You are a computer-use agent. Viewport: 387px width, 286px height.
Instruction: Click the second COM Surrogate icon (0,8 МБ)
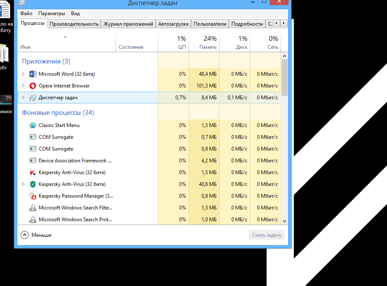[x=32, y=149]
